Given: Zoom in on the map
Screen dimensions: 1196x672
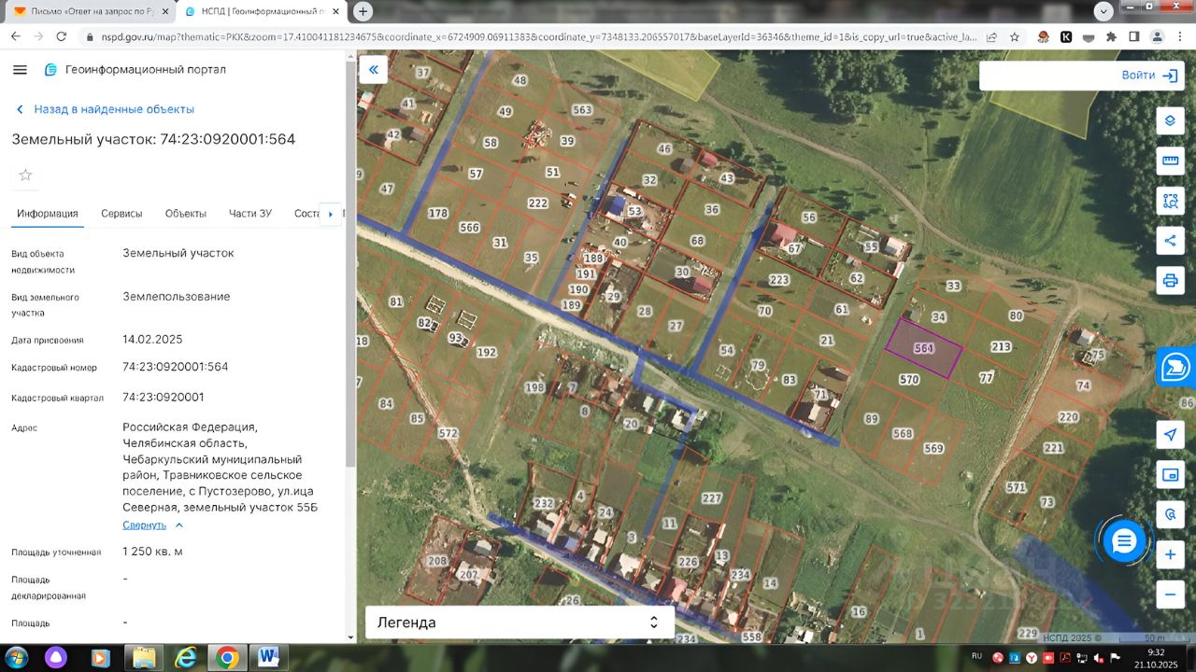Looking at the screenshot, I should pyautogui.click(x=1169, y=554).
